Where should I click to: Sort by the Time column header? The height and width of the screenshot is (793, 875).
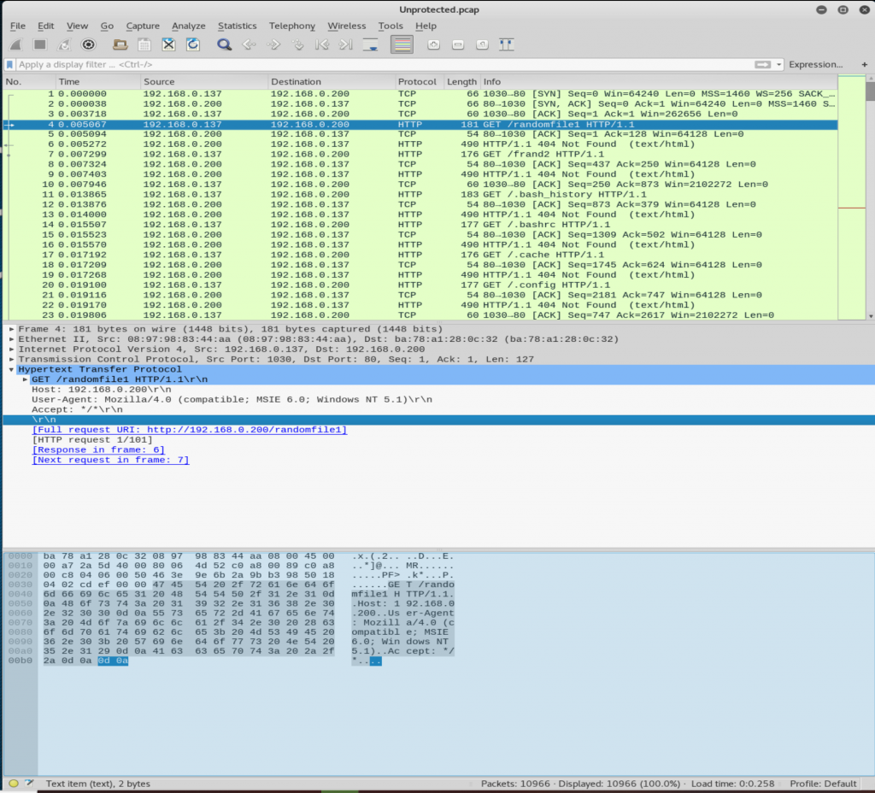click(x=97, y=81)
